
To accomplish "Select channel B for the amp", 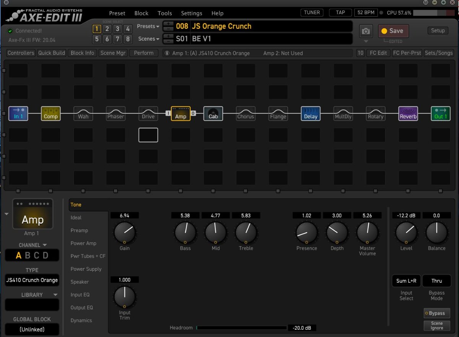I will (28, 255).
